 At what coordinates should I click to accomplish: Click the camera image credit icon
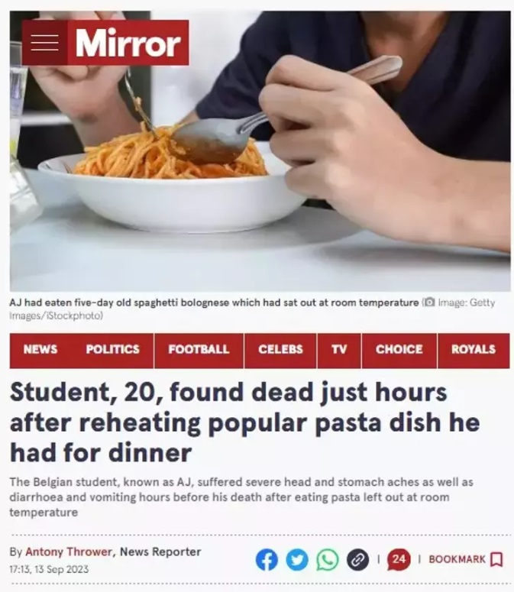(428, 302)
